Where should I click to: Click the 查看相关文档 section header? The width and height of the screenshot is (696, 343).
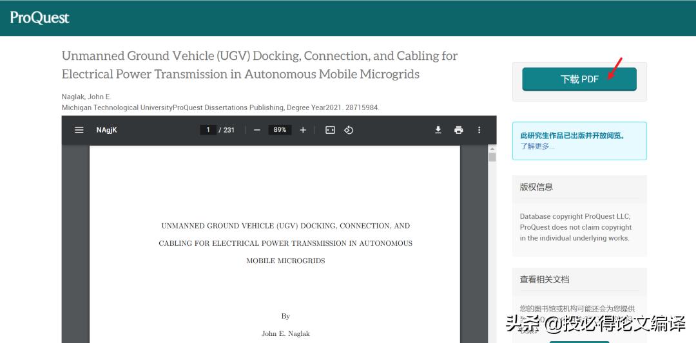(545, 280)
